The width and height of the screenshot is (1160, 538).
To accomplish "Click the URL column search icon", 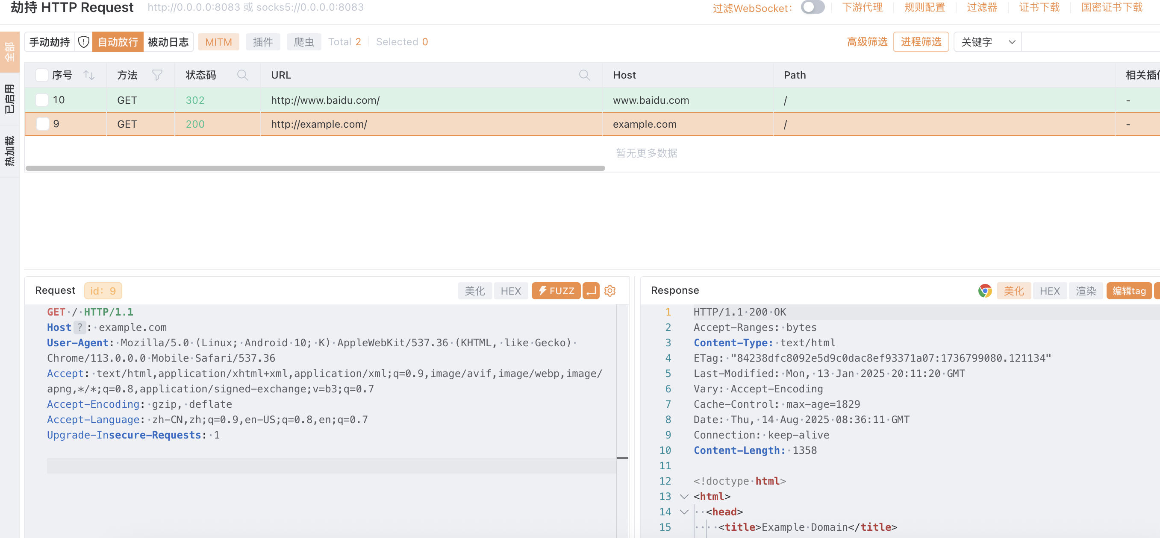I will click(x=584, y=75).
